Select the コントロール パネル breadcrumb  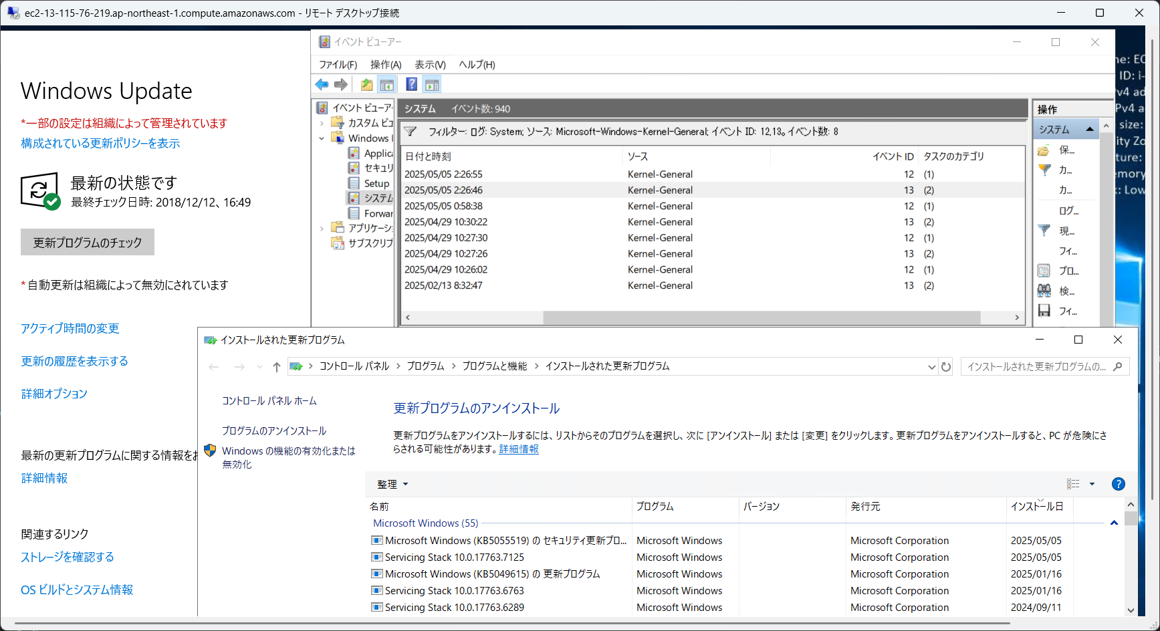(x=354, y=366)
